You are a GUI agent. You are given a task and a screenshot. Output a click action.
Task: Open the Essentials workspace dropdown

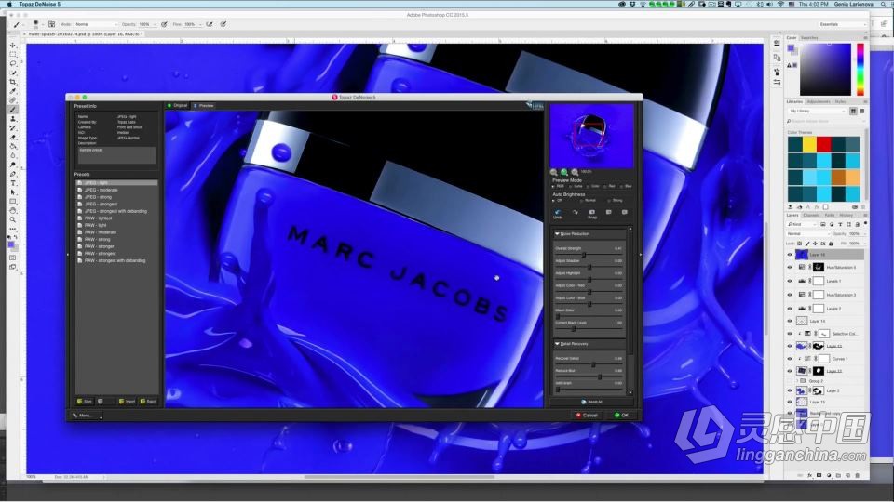click(x=842, y=24)
